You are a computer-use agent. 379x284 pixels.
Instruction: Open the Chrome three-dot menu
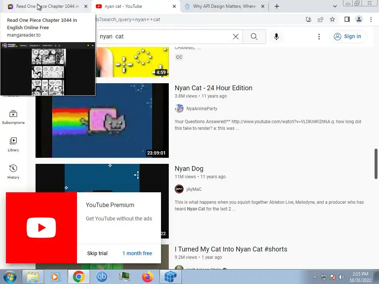[371, 19]
